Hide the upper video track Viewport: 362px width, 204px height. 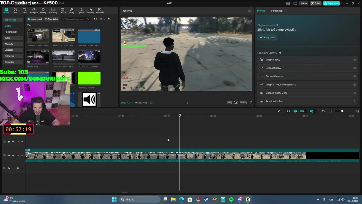pos(13,142)
